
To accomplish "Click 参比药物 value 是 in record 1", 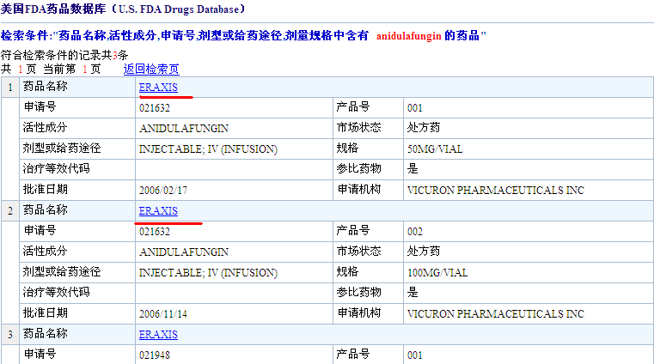I will 413,169.
